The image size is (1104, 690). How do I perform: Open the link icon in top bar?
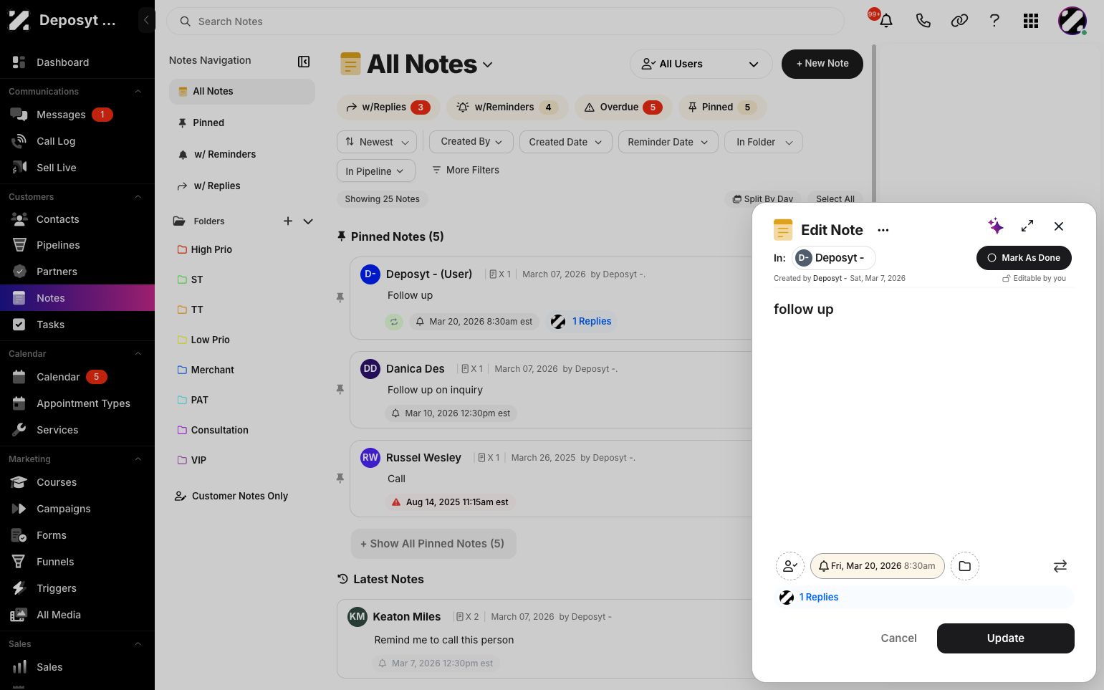pos(959,21)
